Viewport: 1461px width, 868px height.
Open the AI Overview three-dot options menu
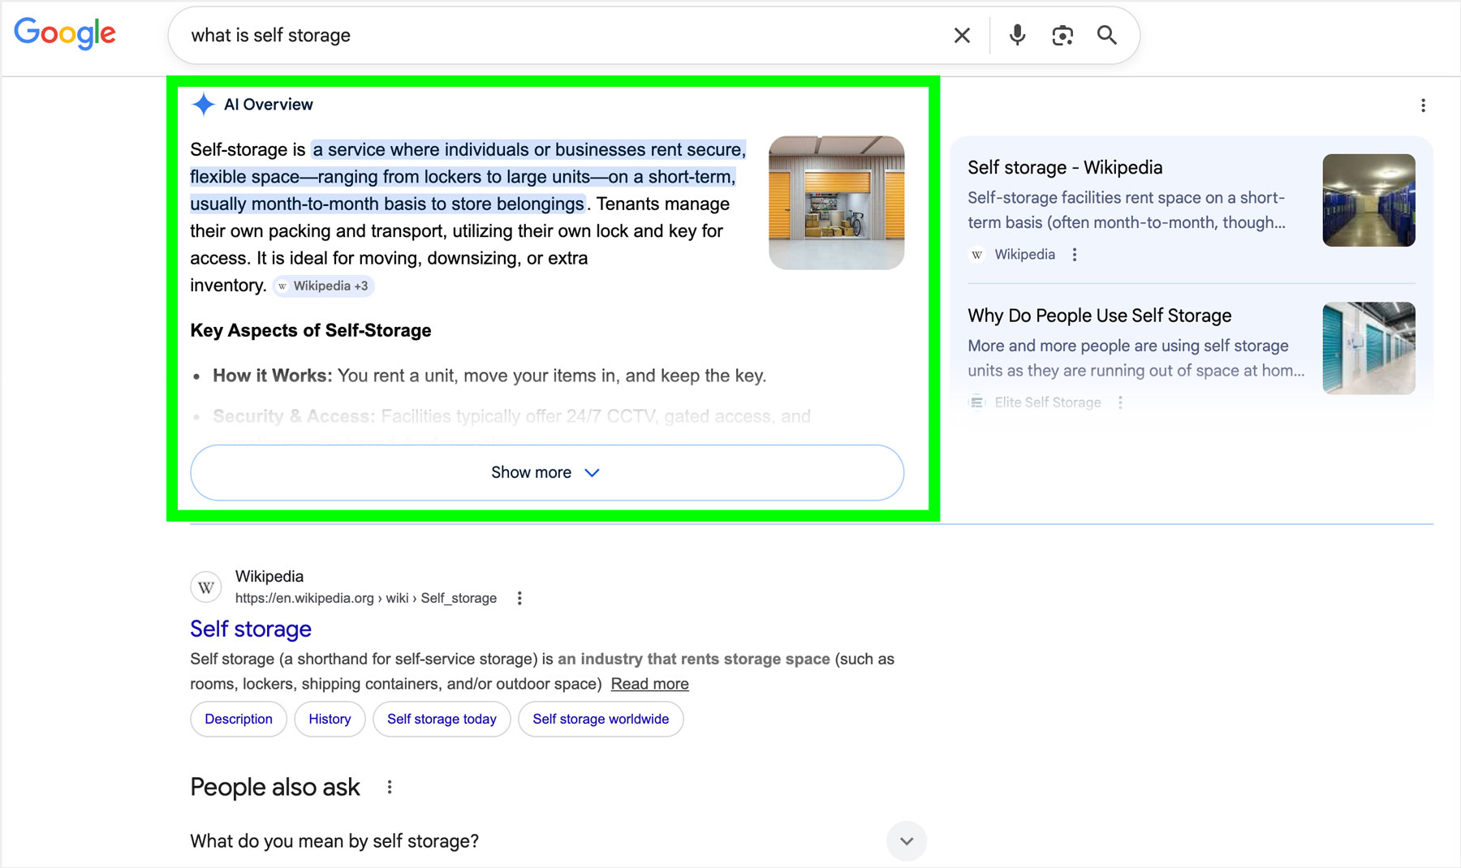pos(1423,104)
